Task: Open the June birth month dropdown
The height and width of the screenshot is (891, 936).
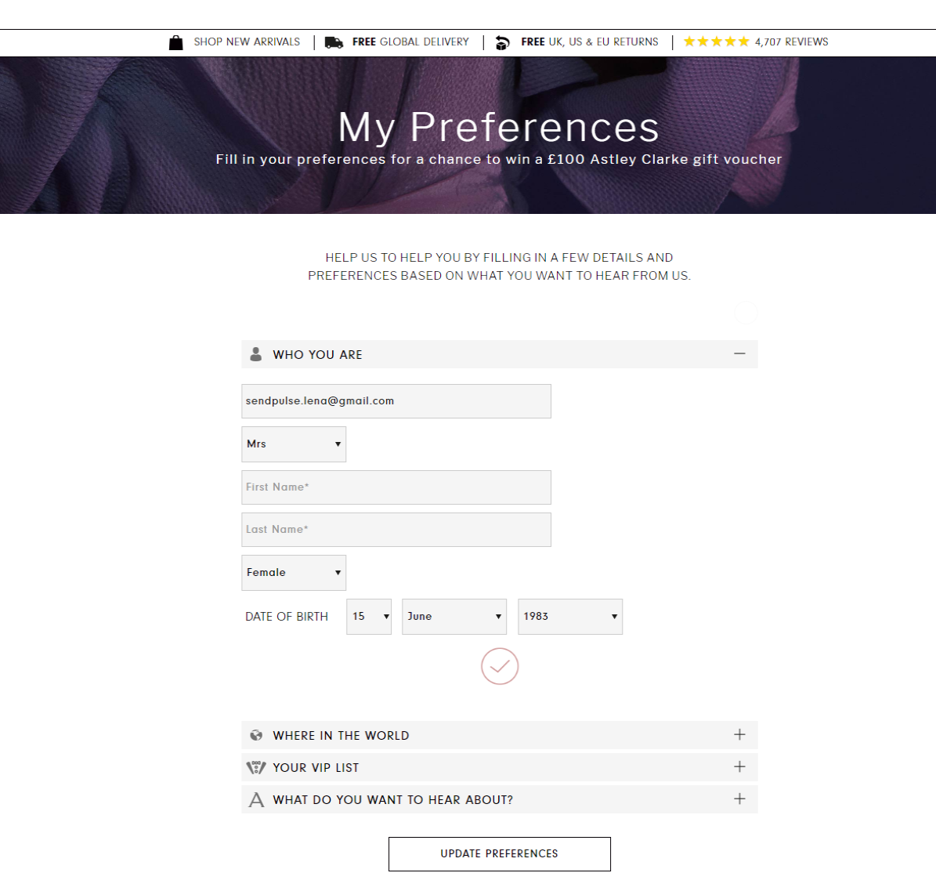Action: tap(454, 617)
